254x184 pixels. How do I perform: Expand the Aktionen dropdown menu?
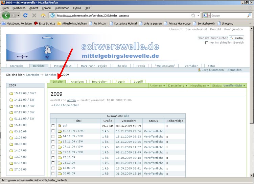pyautogui.click(x=157, y=86)
